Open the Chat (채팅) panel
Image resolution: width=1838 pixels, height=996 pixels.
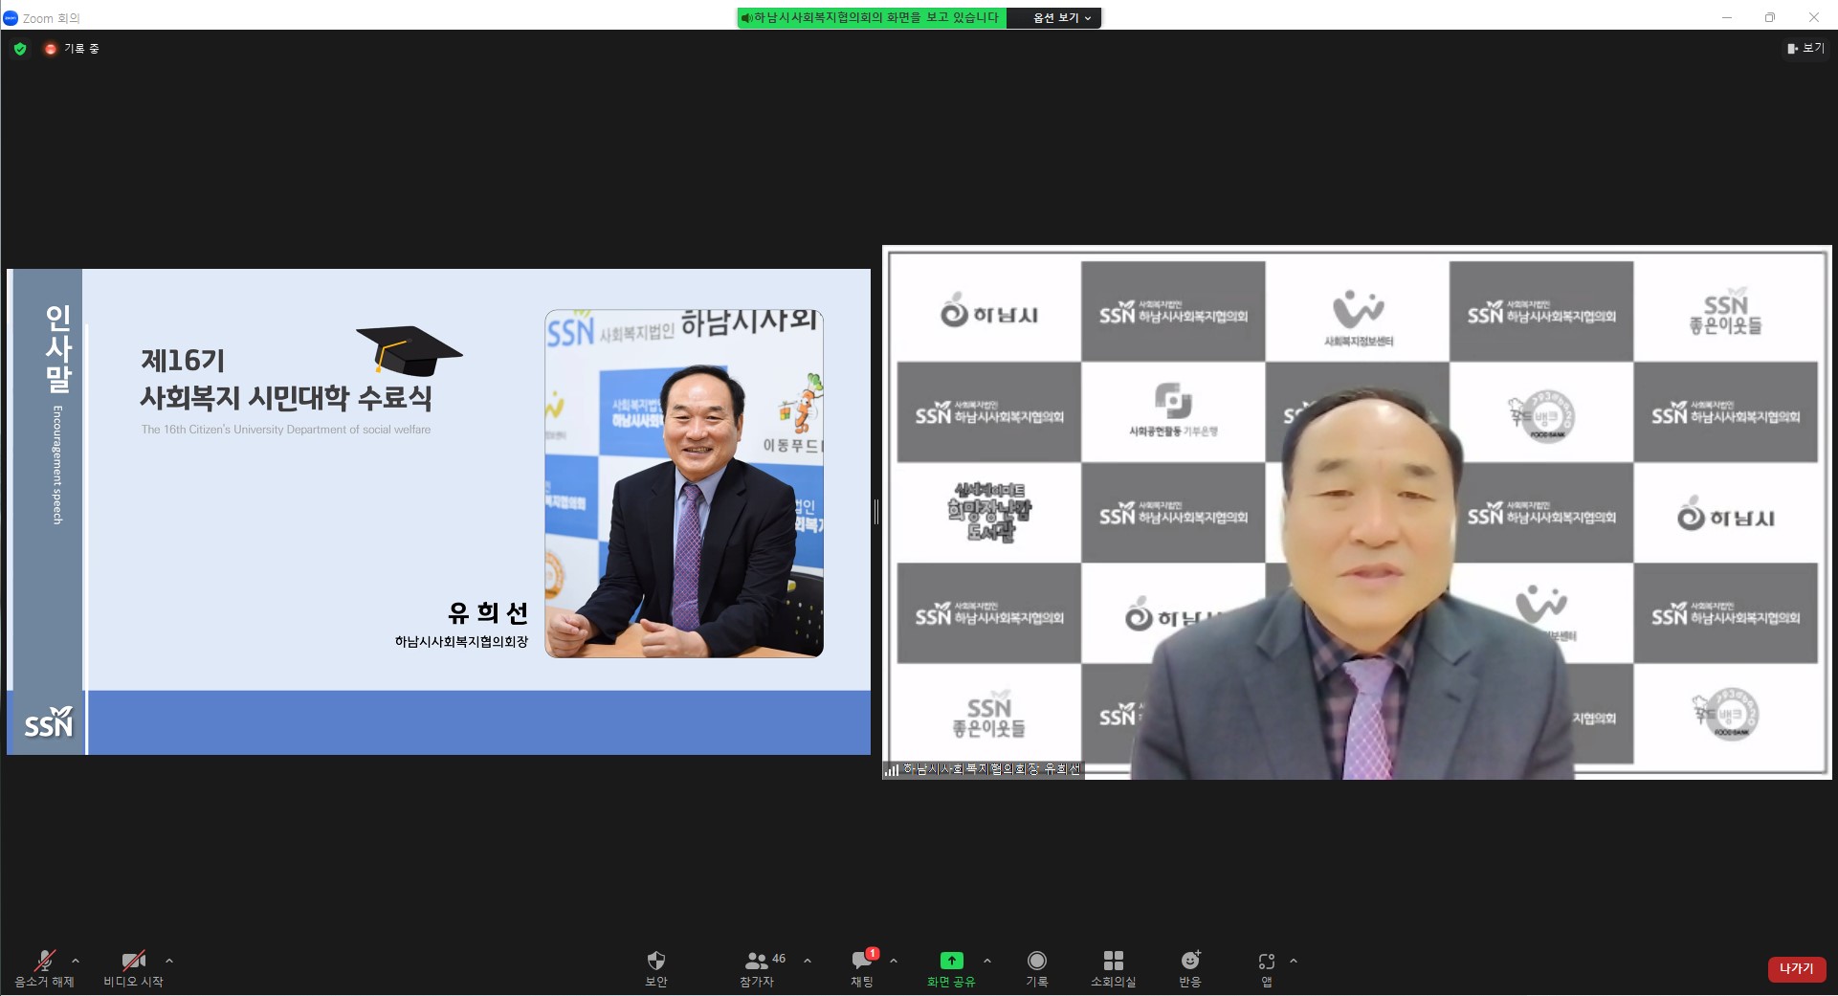tap(861, 961)
